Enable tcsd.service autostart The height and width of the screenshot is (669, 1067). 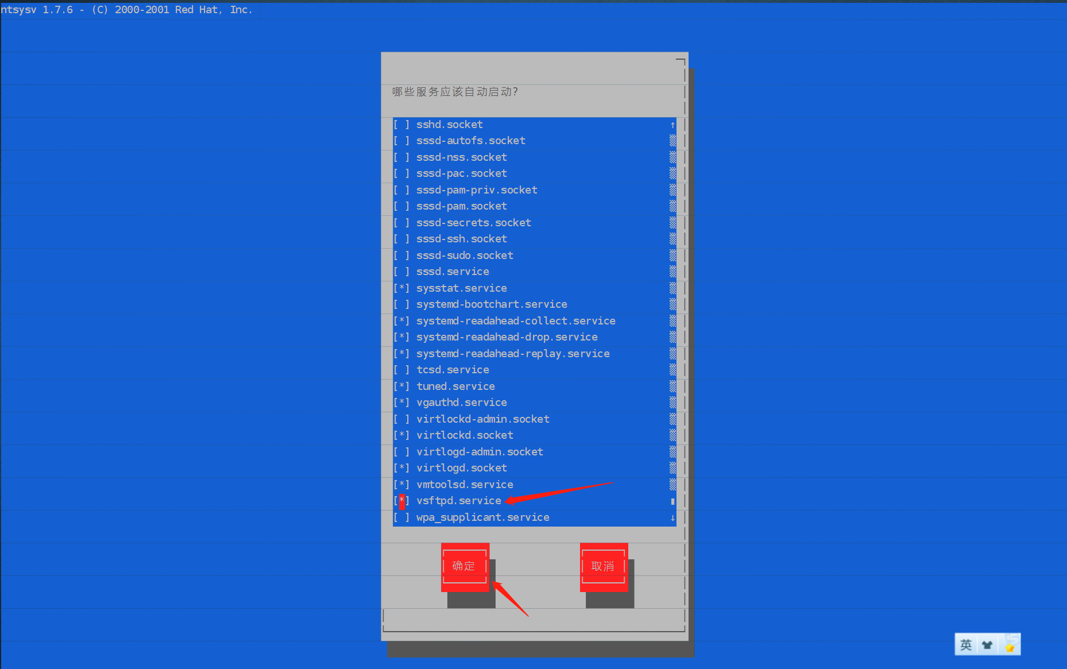pyautogui.click(x=401, y=369)
